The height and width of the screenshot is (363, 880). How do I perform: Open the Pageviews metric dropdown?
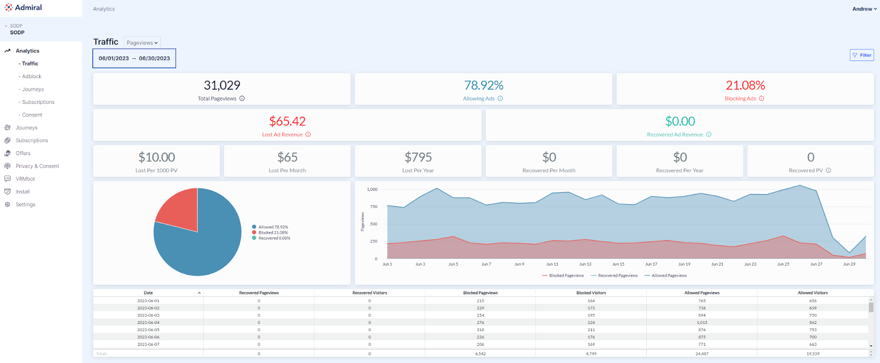point(142,43)
